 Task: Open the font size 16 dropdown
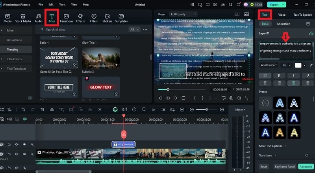287,65
